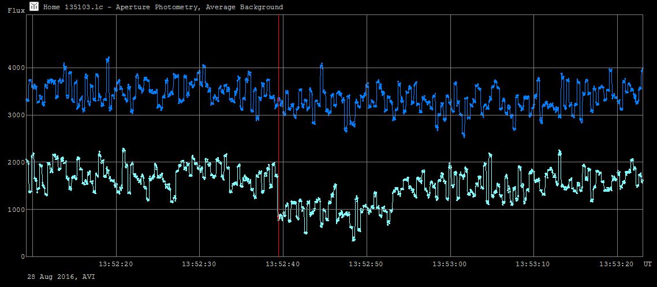This screenshot has height=287, width=657.
Task: Click the 'Flux' axis label
Action: point(16,11)
